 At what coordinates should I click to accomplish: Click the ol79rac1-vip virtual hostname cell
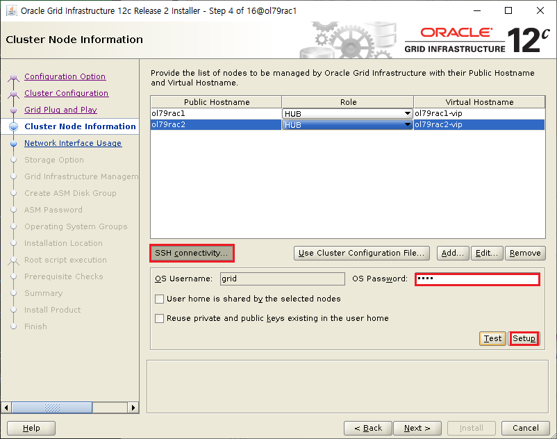point(479,114)
